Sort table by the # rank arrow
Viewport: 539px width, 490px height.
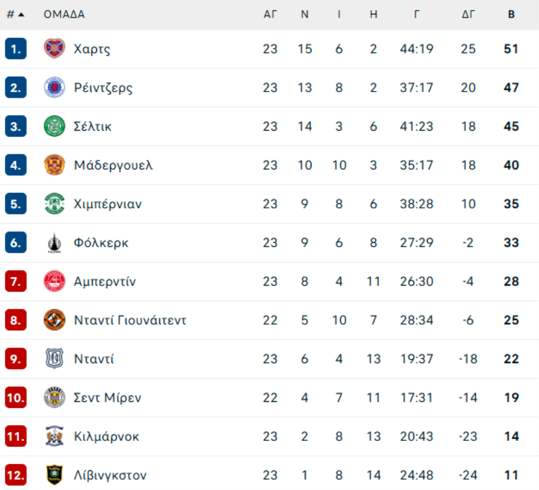pyautogui.click(x=22, y=14)
